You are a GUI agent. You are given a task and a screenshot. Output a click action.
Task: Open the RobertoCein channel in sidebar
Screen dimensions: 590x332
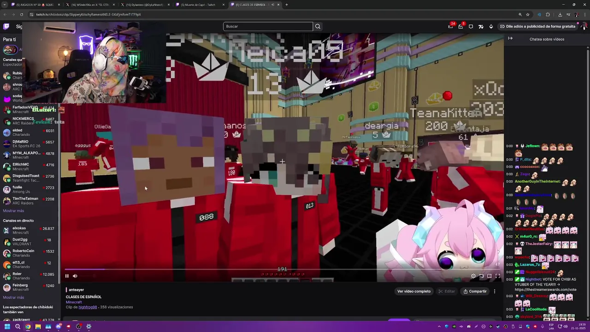[29, 253]
